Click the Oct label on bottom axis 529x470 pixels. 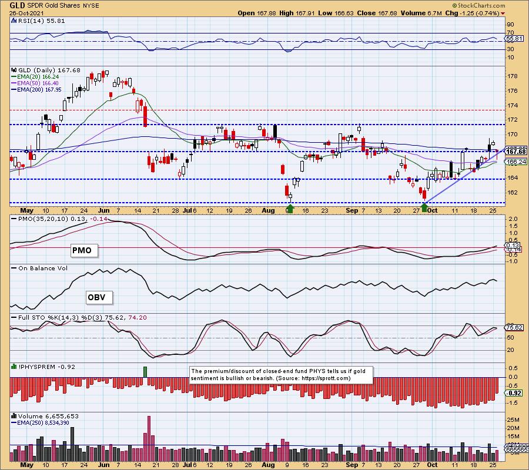click(x=432, y=465)
